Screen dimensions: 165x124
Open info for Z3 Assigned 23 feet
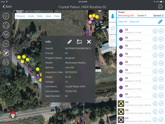tap(155, 95)
